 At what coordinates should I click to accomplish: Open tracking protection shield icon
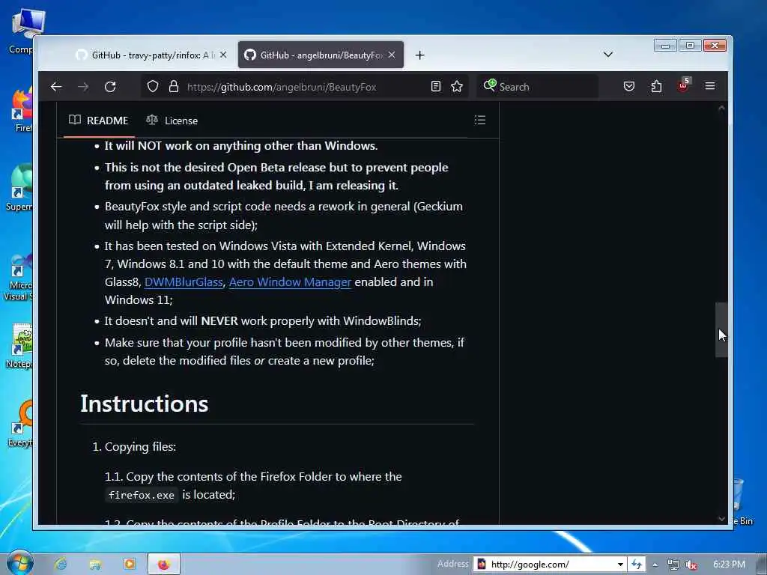(153, 87)
